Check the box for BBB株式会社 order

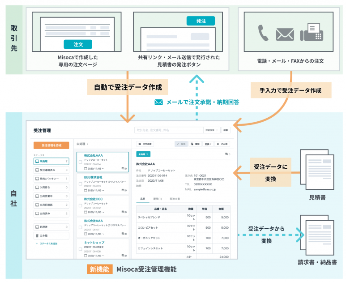click(x=81, y=184)
